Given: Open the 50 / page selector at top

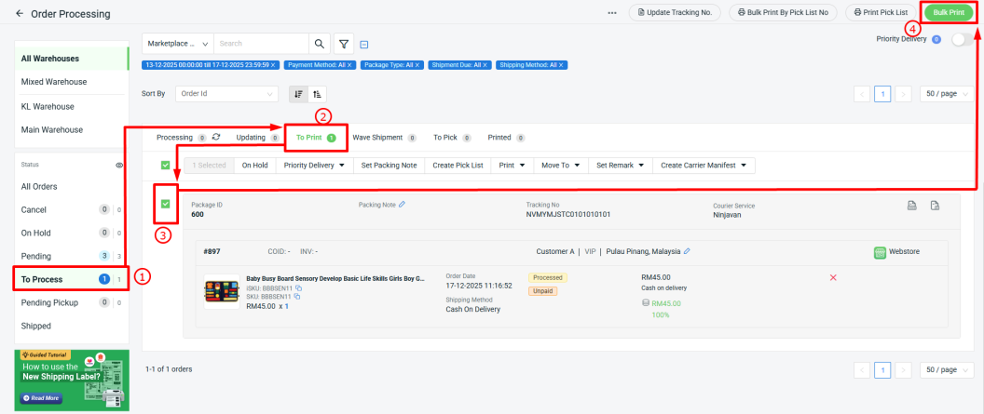Looking at the screenshot, I should [x=946, y=94].
